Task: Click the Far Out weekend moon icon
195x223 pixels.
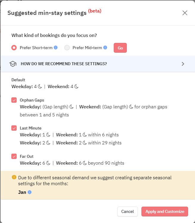Action: point(84,163)
